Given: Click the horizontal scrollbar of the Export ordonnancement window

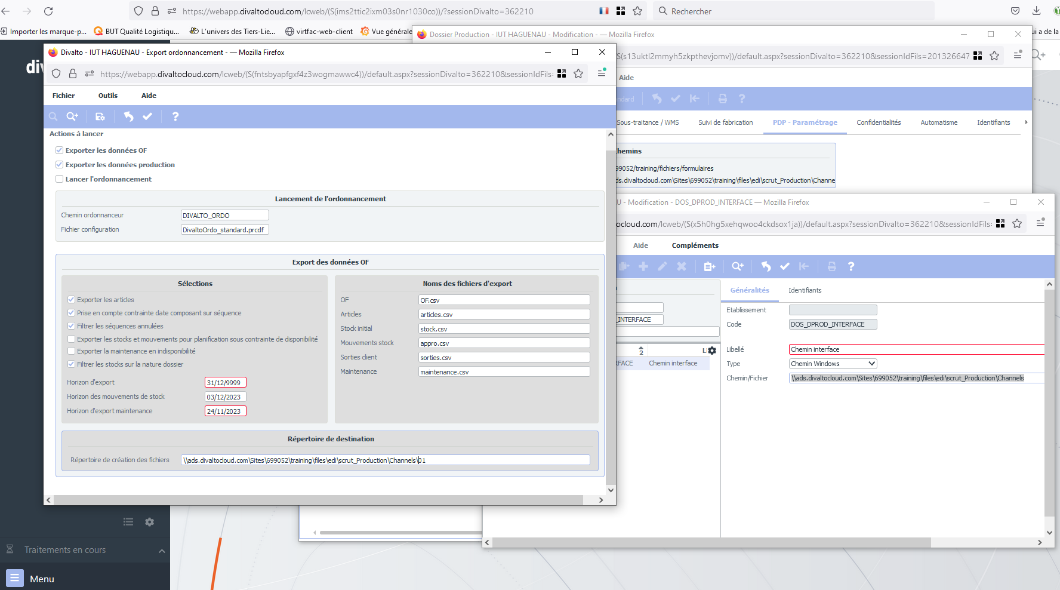Looking at the screenshot, I should [319, 500].
